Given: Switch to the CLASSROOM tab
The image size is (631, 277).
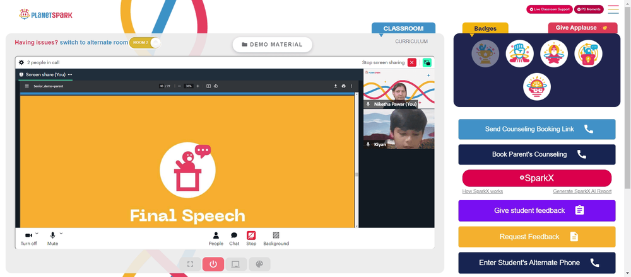Looking at the screenshot, I should click(x=403, y=28).
